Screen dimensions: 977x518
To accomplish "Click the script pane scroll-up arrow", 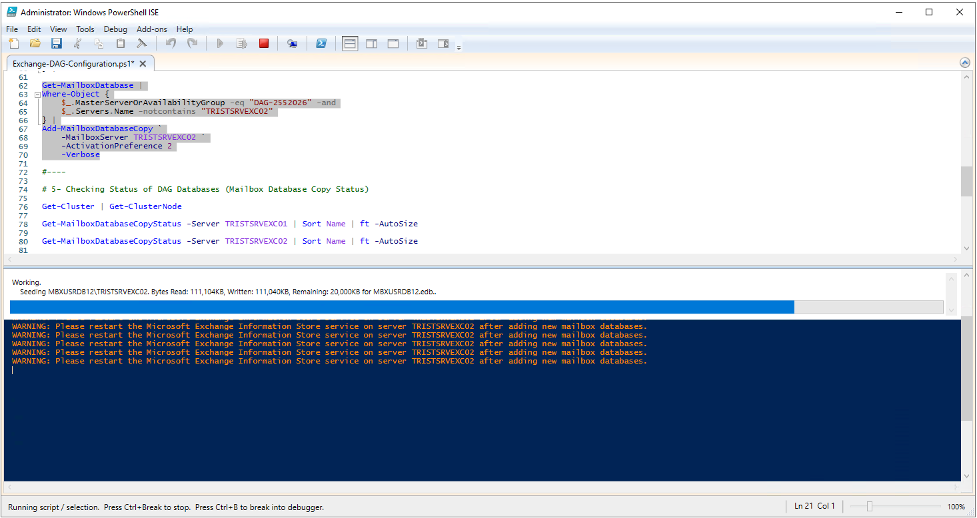I will pos(966,77).
